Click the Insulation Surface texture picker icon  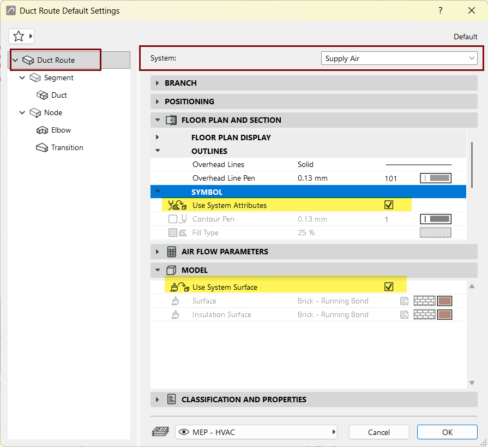[x=404, y=314]
